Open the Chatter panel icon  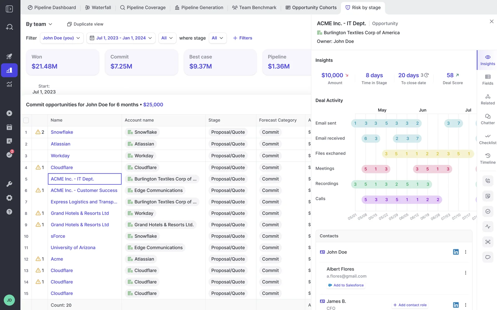coord(488,119)
